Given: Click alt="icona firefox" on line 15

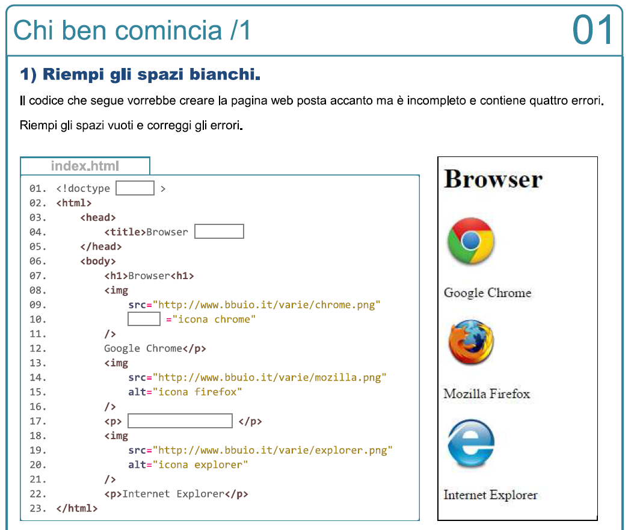Looking at the screenshot, I should click(x=185, y=392).
